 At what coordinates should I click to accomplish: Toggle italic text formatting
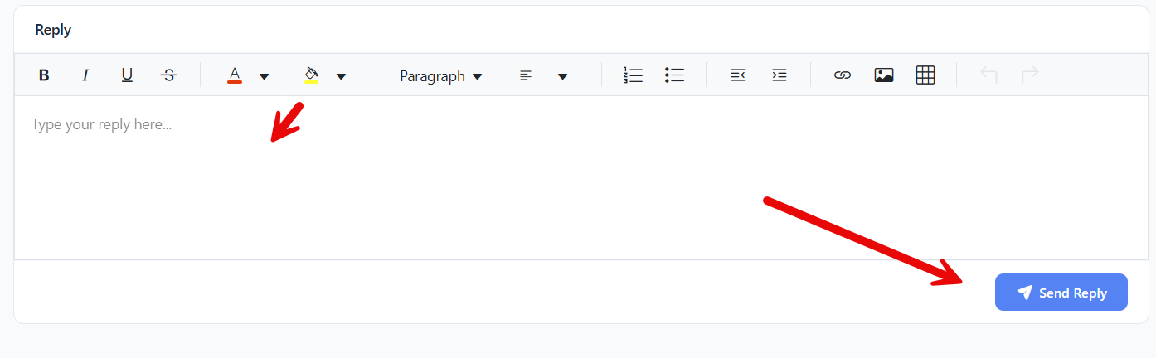point(85,75)
